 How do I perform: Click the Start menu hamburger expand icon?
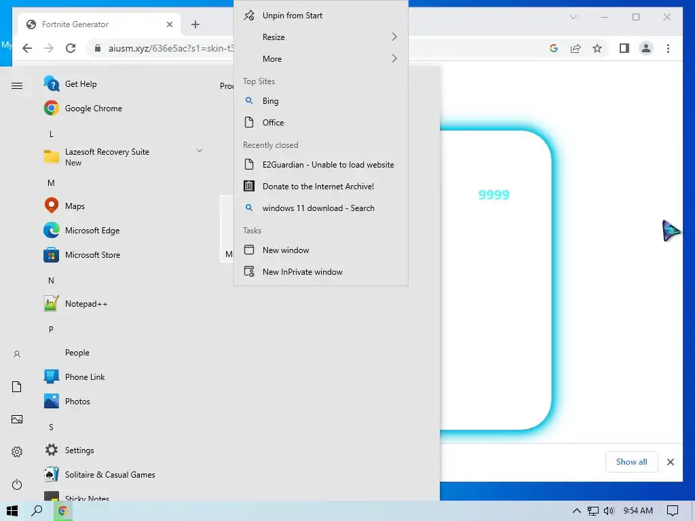pos(17,85)
